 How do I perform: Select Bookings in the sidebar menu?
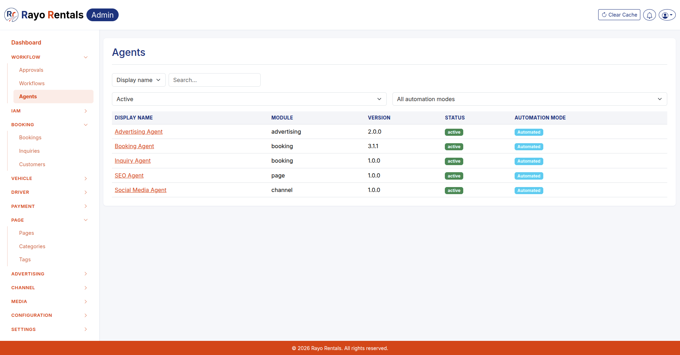(30, 138)
